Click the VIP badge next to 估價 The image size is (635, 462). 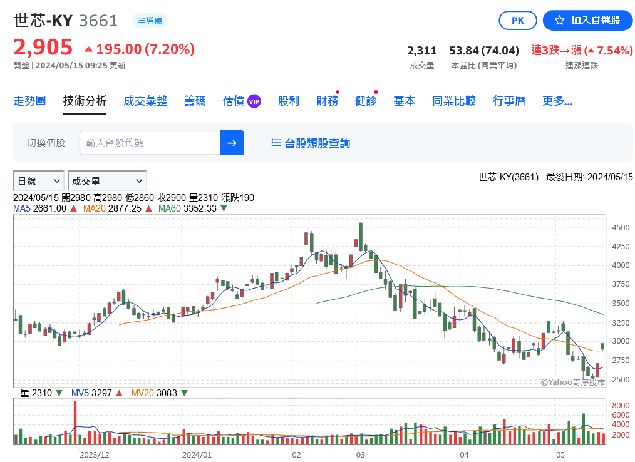tap(254, 101)
